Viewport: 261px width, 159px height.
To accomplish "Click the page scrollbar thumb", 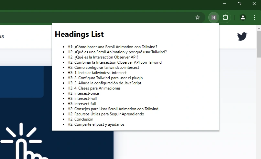I will 259,44.
